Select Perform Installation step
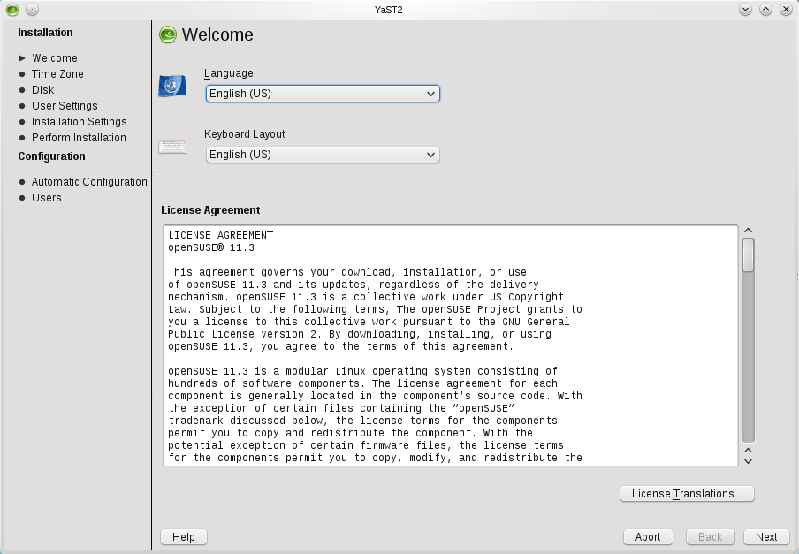This screenshot has width=799, height=554. coord(79,138)
